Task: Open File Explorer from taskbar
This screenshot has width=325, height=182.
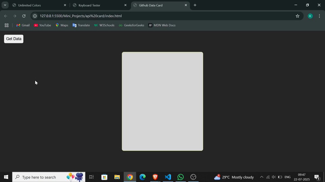Action: pyautogui.click(x=117, y=177)
